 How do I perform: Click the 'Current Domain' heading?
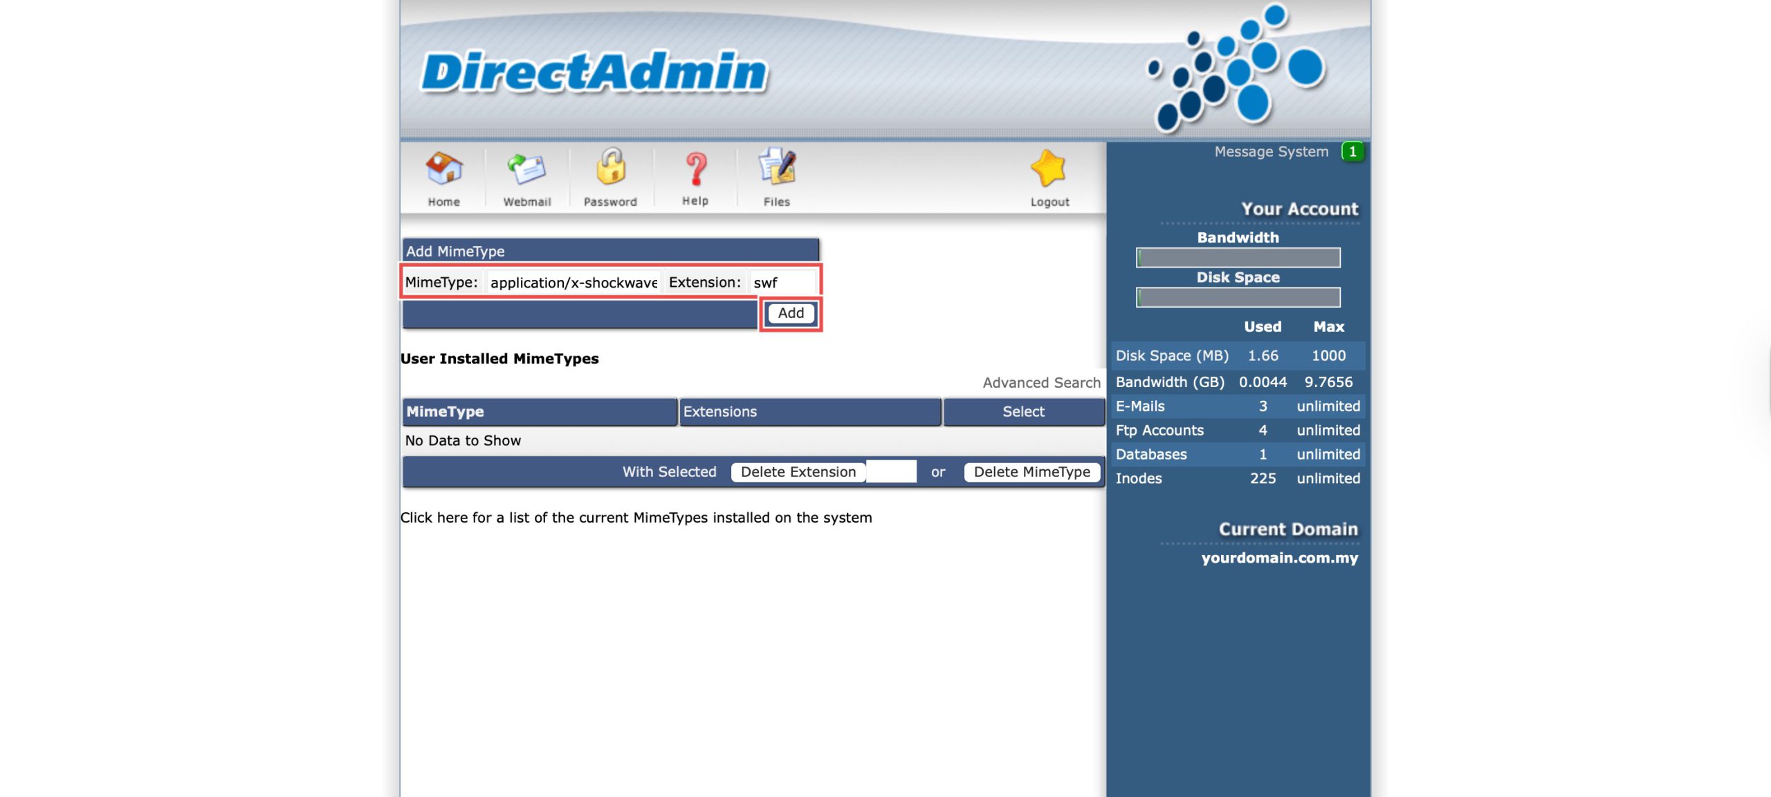pos(1288,529)
